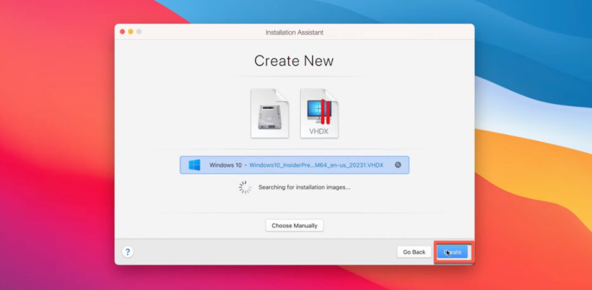Click the Create New heading
Image resolution: width=592 pixels, height=290 pixels.
coord(294,61)
